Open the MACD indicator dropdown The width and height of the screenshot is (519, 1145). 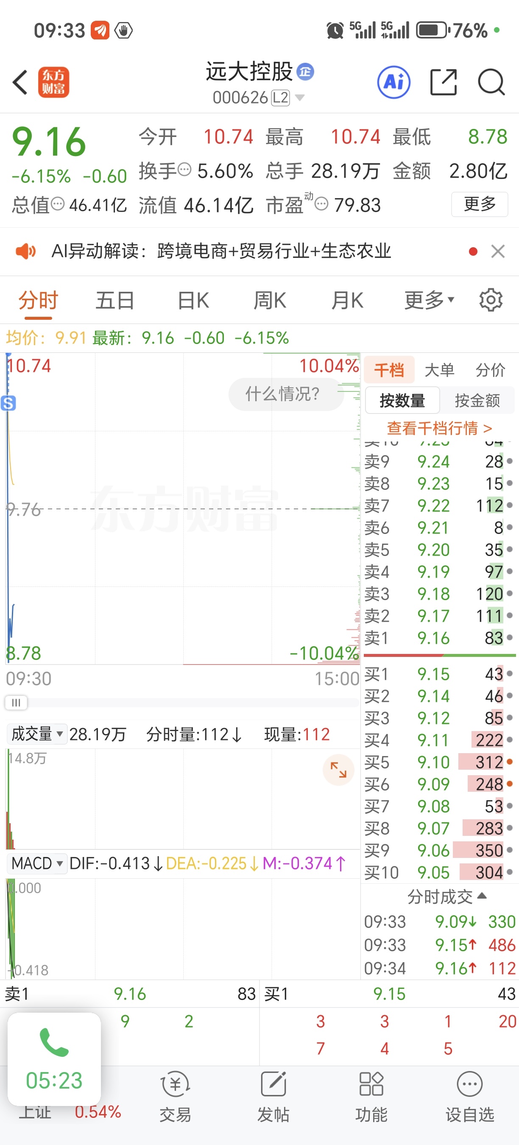(x=37, y=863)
